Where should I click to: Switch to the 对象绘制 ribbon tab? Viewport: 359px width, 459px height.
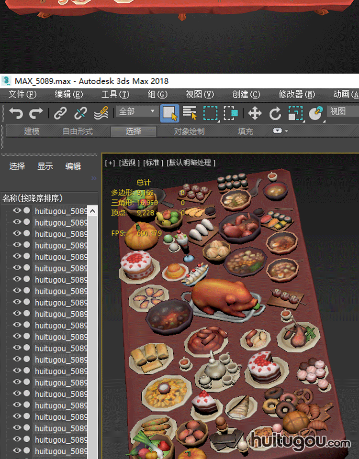[x=189, y=131]
